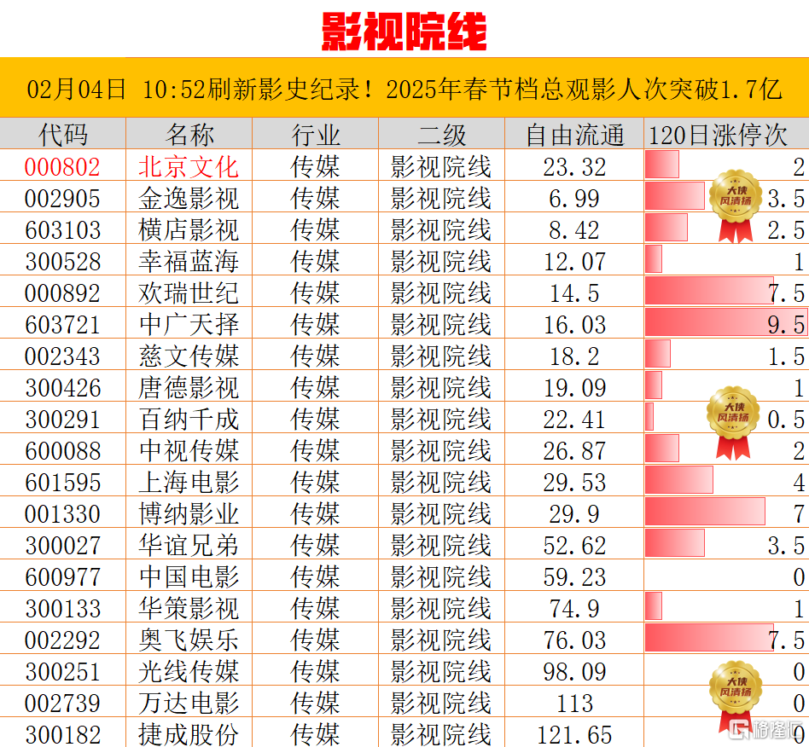Viewport: 809px width, 747px height.
Task: Click stock code 300251
Action: coord(62,672)
